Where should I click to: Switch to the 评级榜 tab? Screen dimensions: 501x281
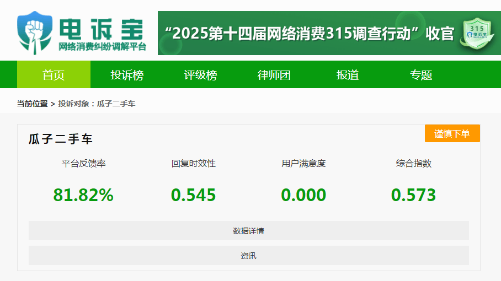[x=200, y=75]
